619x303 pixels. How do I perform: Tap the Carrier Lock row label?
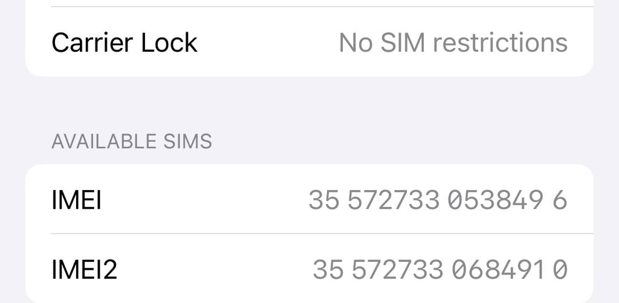point(125,43)
